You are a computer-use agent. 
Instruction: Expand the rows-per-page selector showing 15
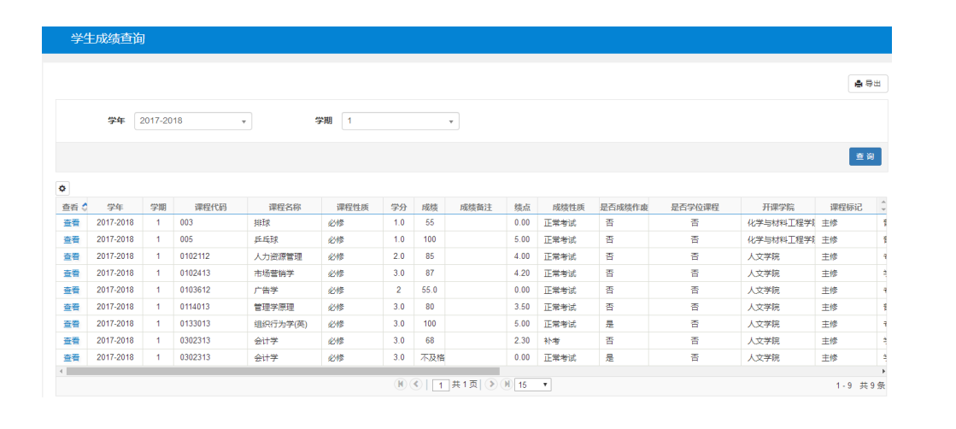coord(533,385)
